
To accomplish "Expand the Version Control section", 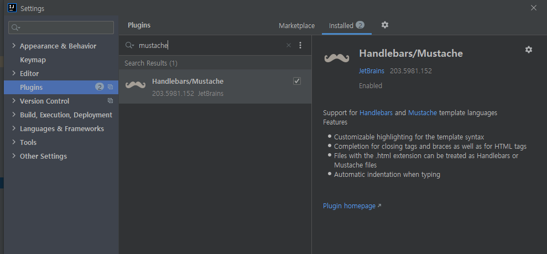I will click(x=14, y=100).
